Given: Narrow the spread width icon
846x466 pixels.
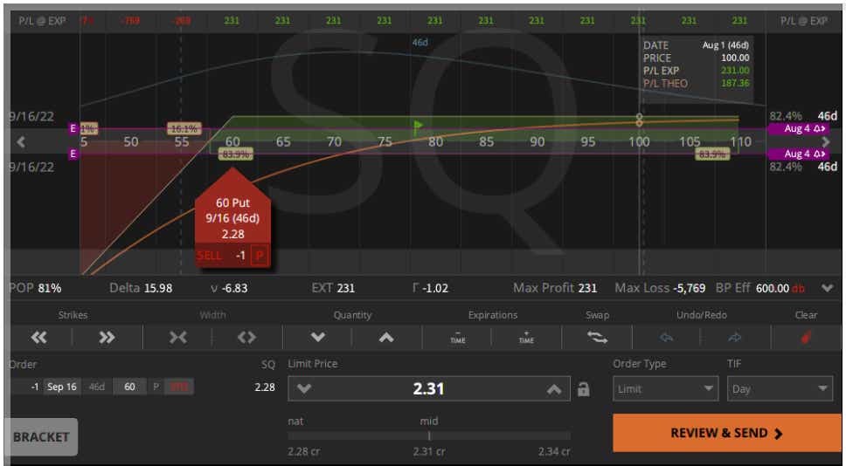Looking at the screenshot, I should pyautogui.click(x=177, y=337).
